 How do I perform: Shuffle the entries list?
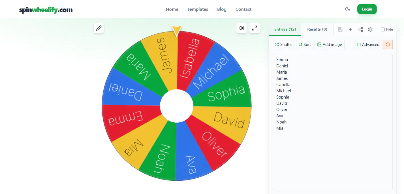point(284,44)
